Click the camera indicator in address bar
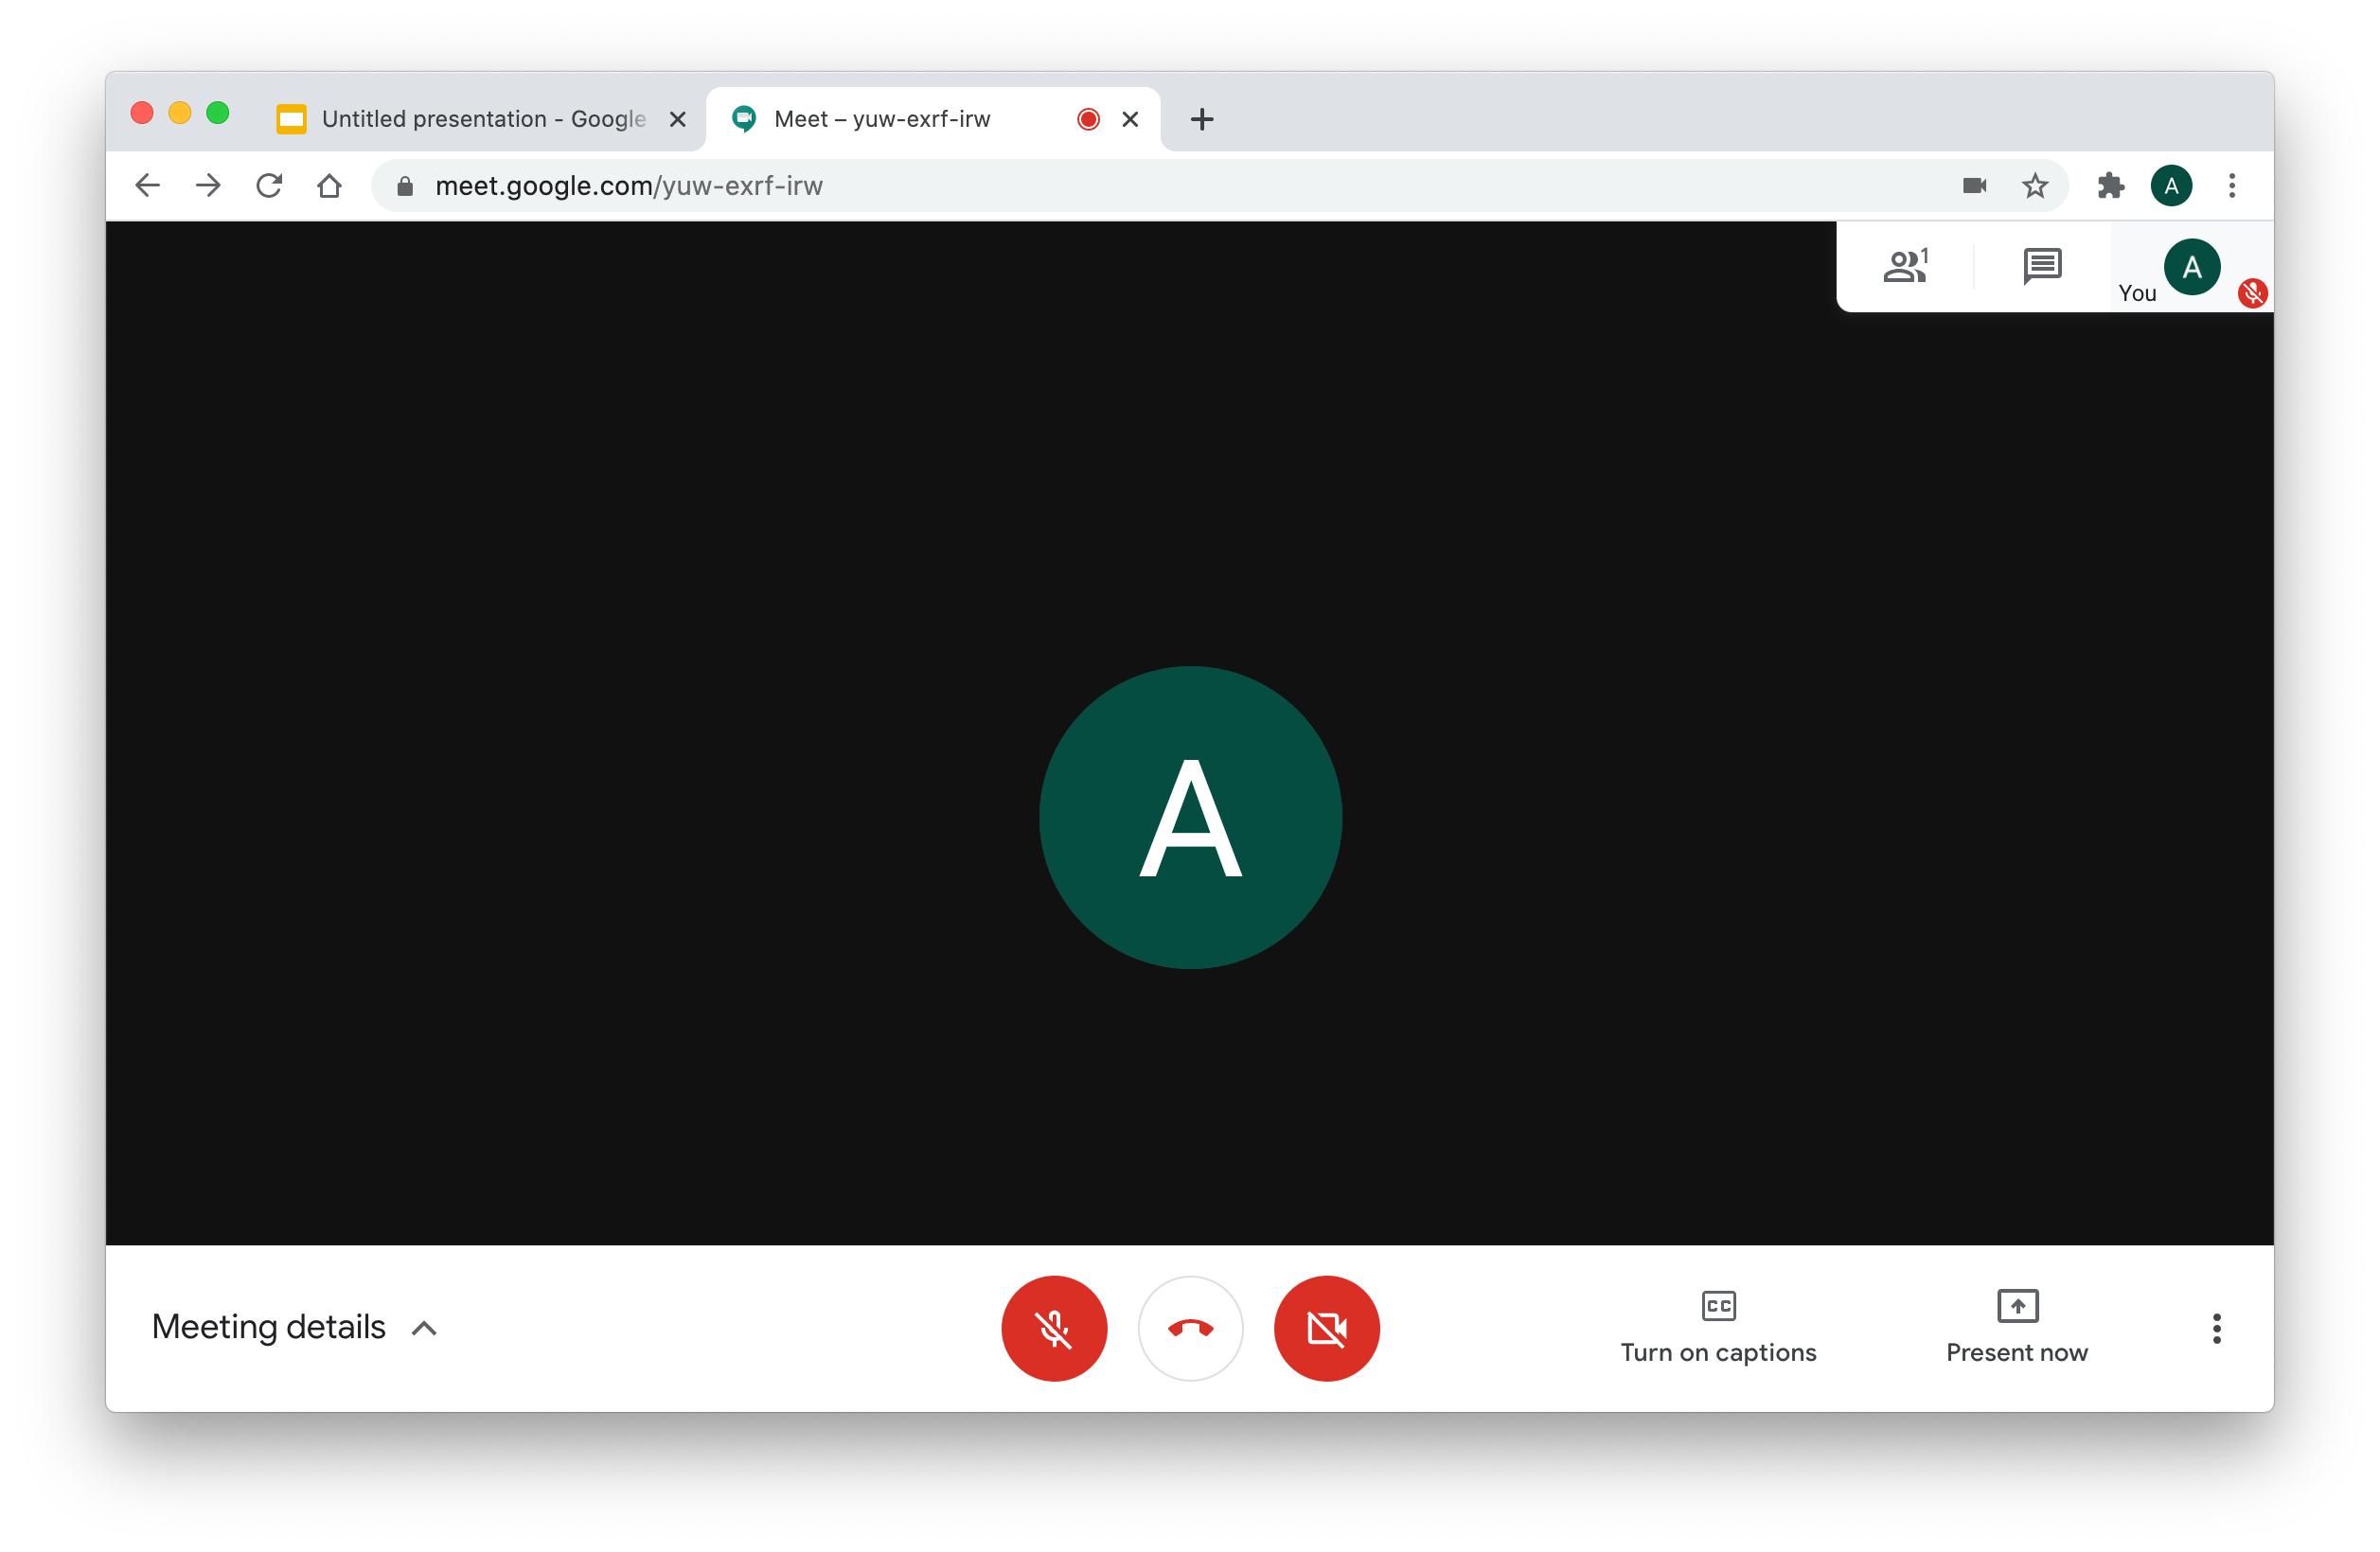 tap(1974, 185)
